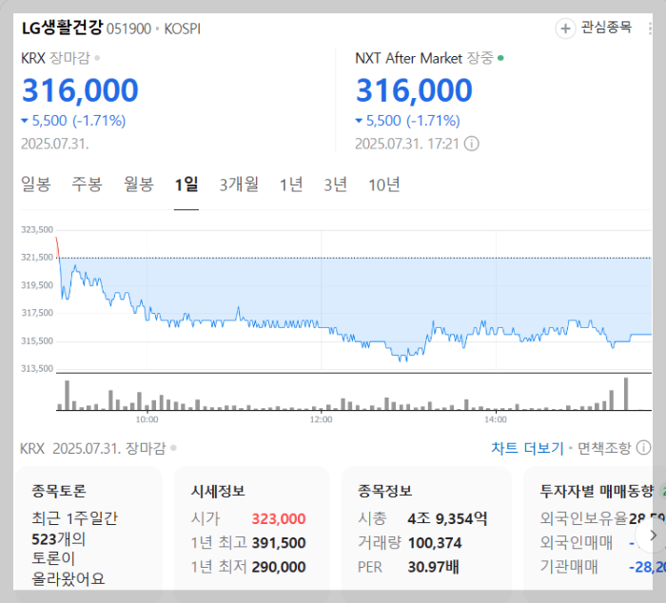Image resolution: width=666 pixels, height=603 pixels.
Task: Advance cards with right chevron arrow
Action: (x=653, y=535)
